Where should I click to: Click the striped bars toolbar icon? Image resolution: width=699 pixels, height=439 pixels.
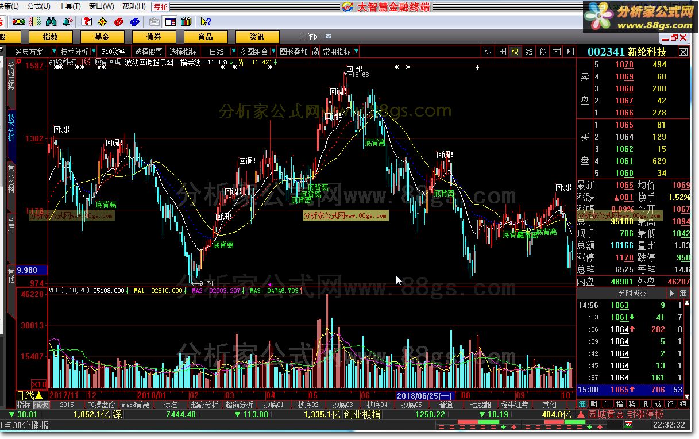click(34, 22)
